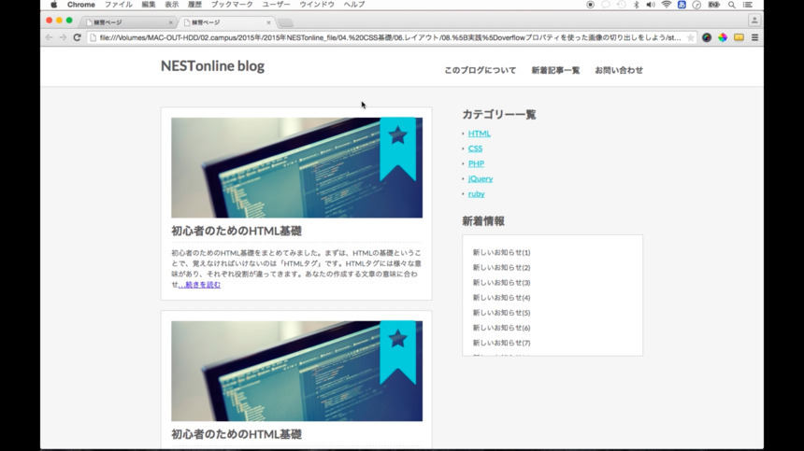This screenshot has width=804, height=451.
Task: Click second article title 初心者のためのHTML基礎
Action: click(237, 434)
